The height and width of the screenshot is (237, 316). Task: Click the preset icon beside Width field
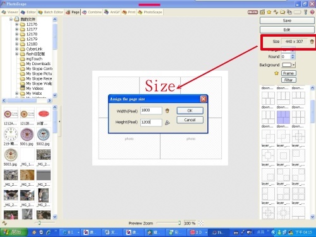[167, 111]
